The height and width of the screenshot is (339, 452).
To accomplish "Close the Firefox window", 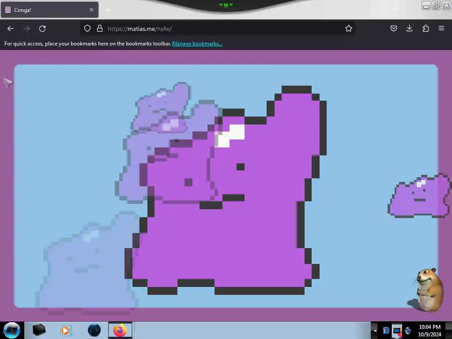I will pos(446,5).
